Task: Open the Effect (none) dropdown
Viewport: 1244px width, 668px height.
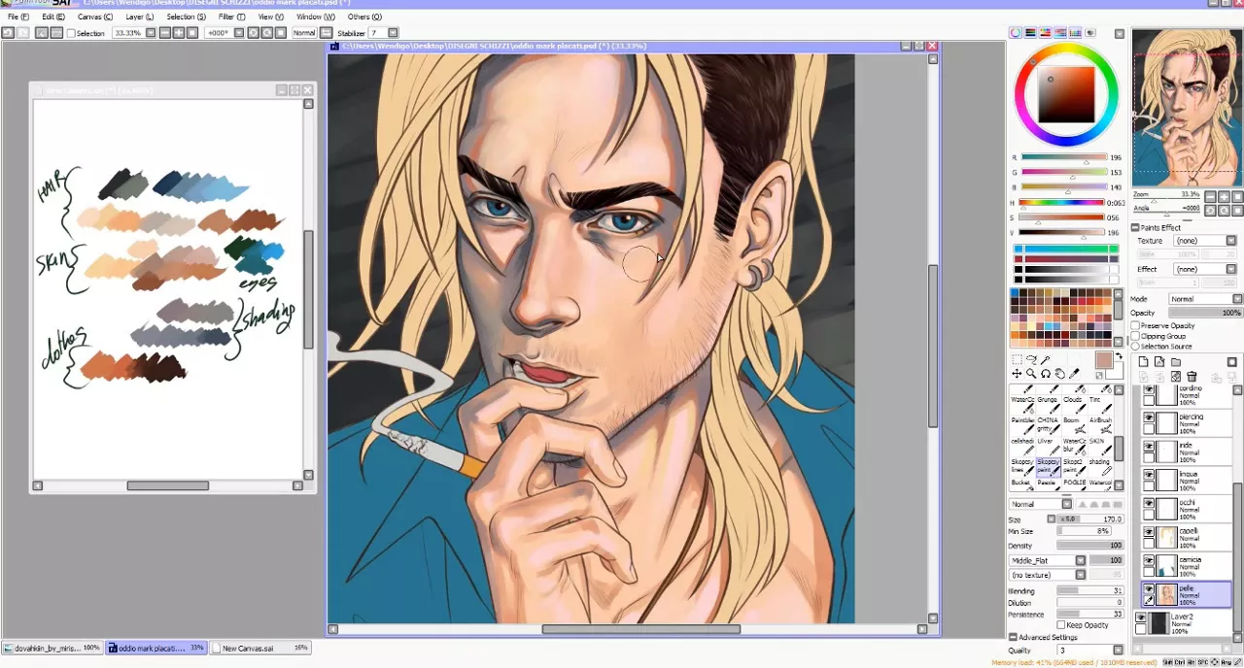Action: [1231, 269]
